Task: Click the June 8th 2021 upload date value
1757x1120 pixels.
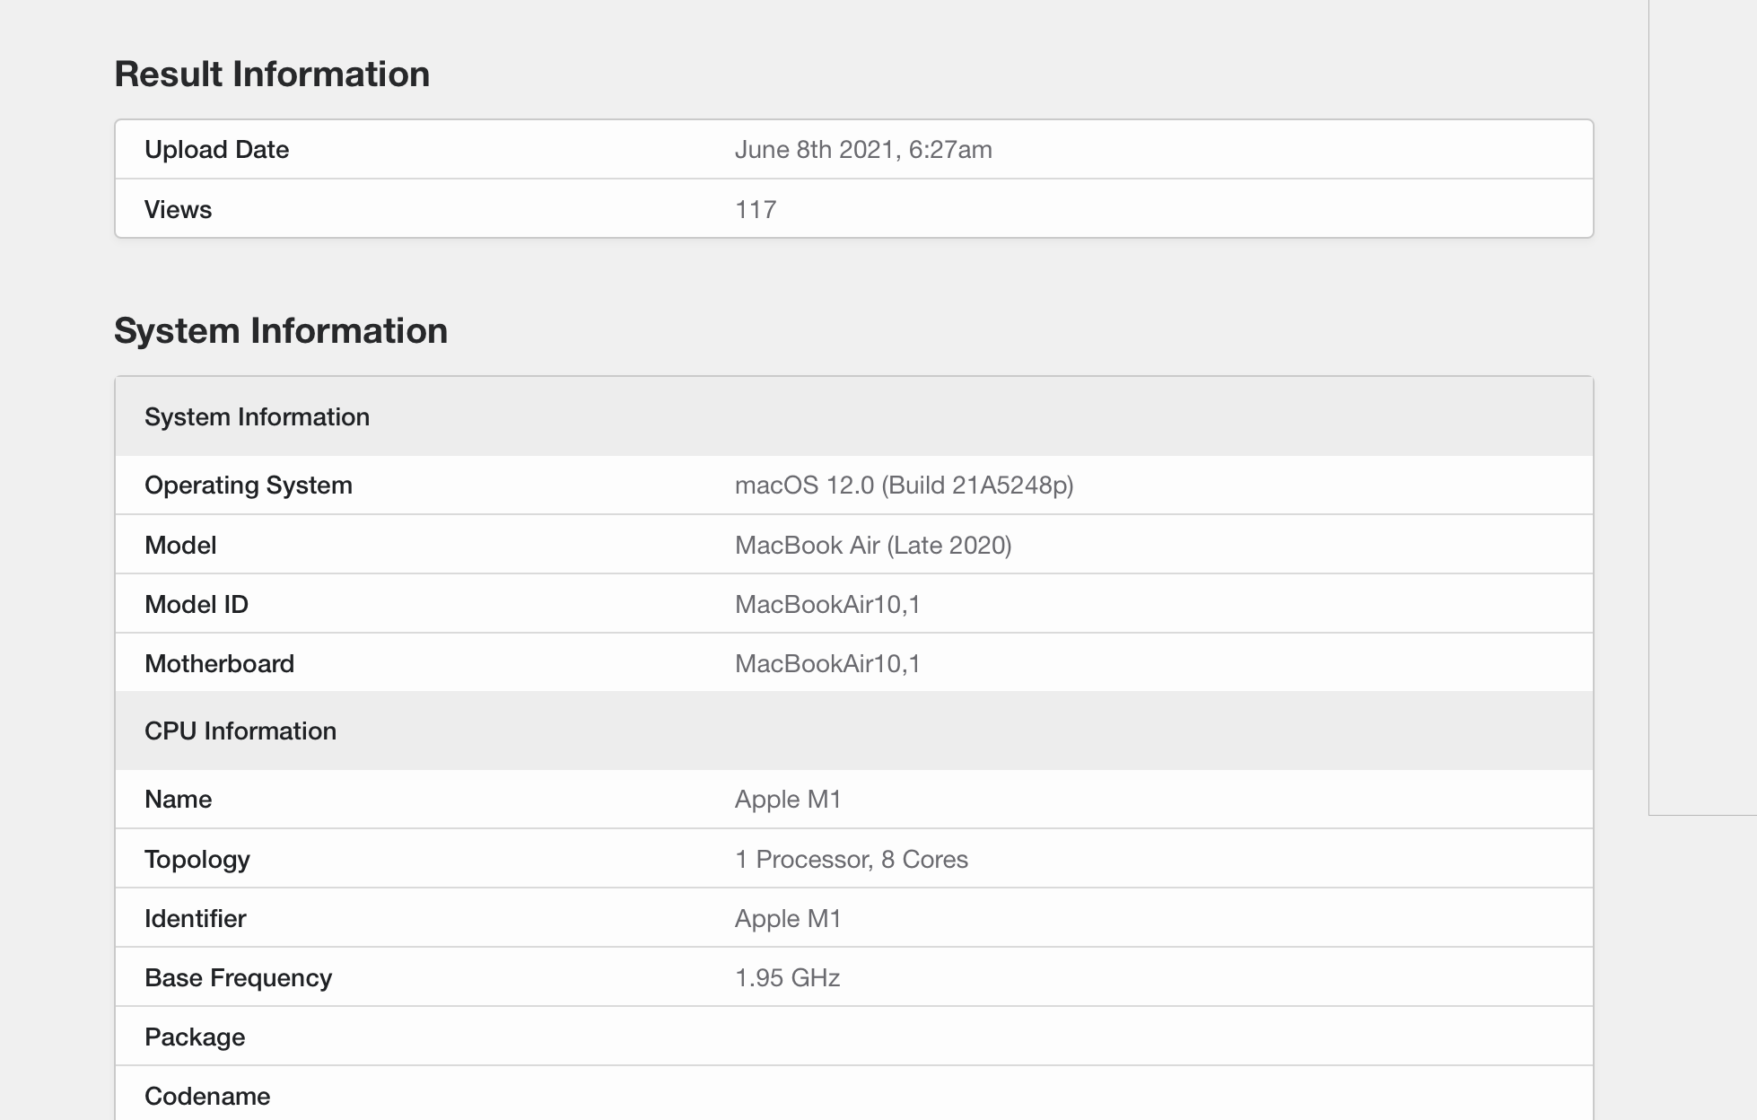Action: coord(864,149)
